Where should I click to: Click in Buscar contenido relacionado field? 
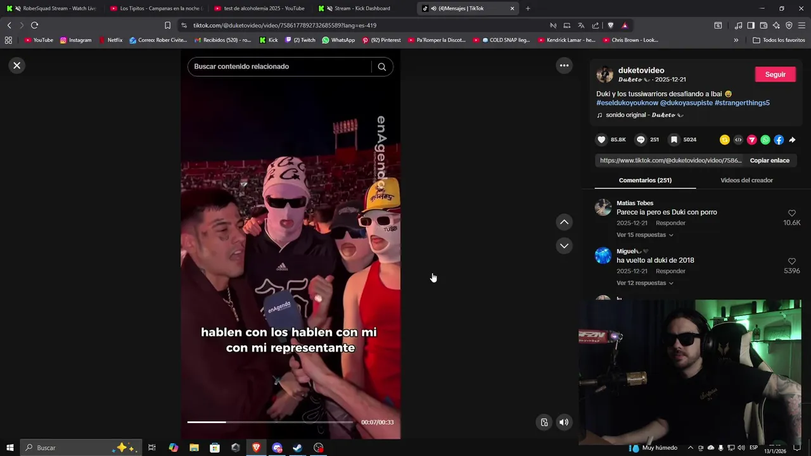tap(279, 66)
